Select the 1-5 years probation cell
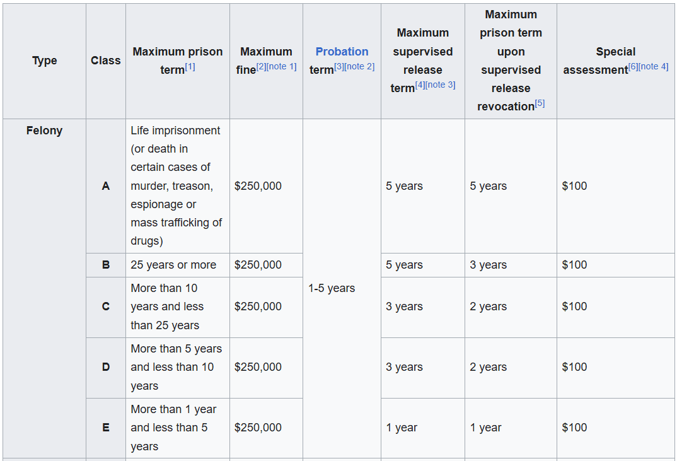The height and width of the screenshot is (461, 677). pyautogui.click(x=342, y=289)
